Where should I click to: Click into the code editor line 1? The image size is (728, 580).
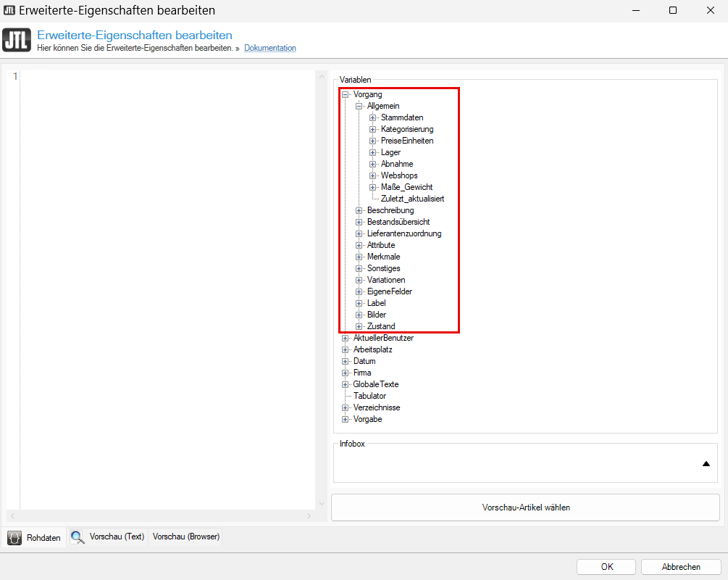(167, 76)
